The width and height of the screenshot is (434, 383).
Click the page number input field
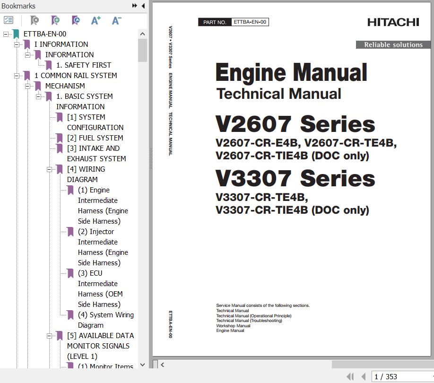click(402, 377)
